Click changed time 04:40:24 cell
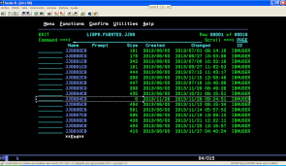Image resolution: width=286 pixels, height=166 pixels. click(x=215, y=131)
